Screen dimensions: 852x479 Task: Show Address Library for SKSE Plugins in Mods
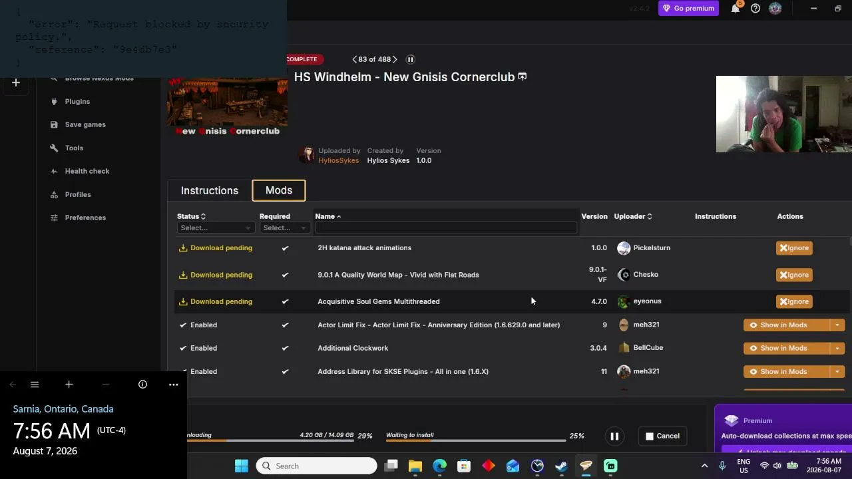click(786, 371)
